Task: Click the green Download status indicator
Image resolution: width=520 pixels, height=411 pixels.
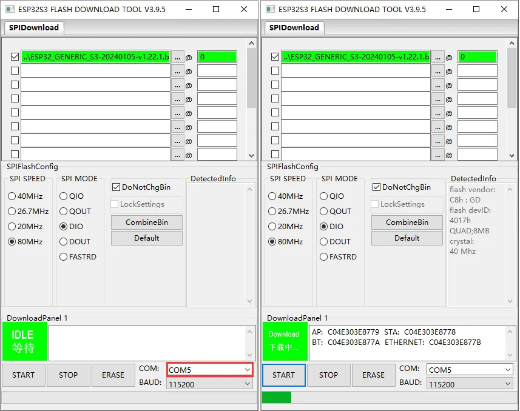Action: pos(283,341)
